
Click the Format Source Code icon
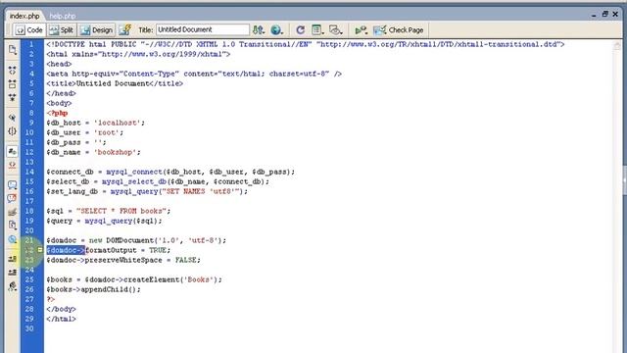click(x=13, y=286)
